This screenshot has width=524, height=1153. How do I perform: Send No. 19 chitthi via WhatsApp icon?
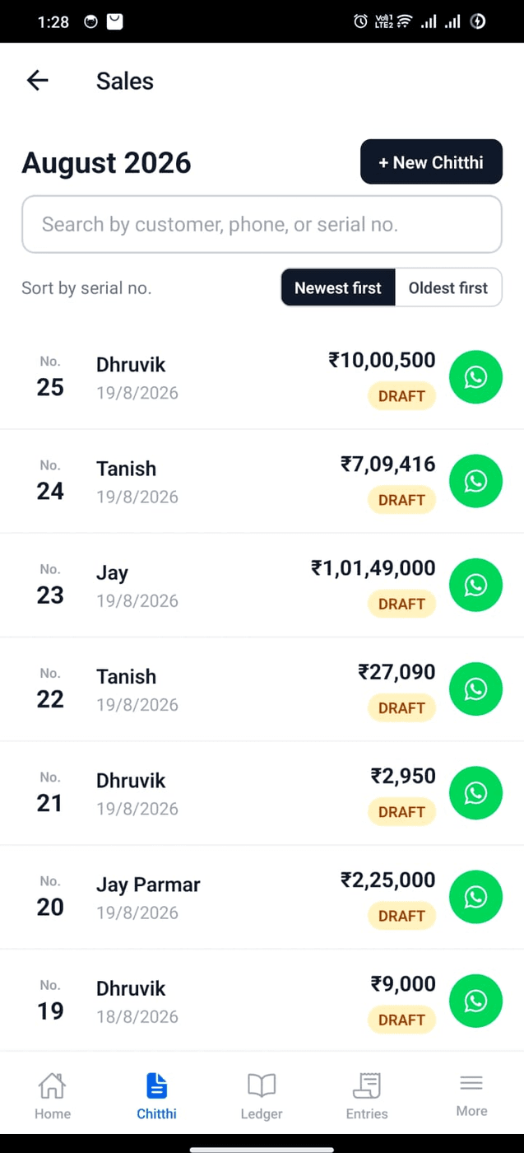(x=475, y=1001)
